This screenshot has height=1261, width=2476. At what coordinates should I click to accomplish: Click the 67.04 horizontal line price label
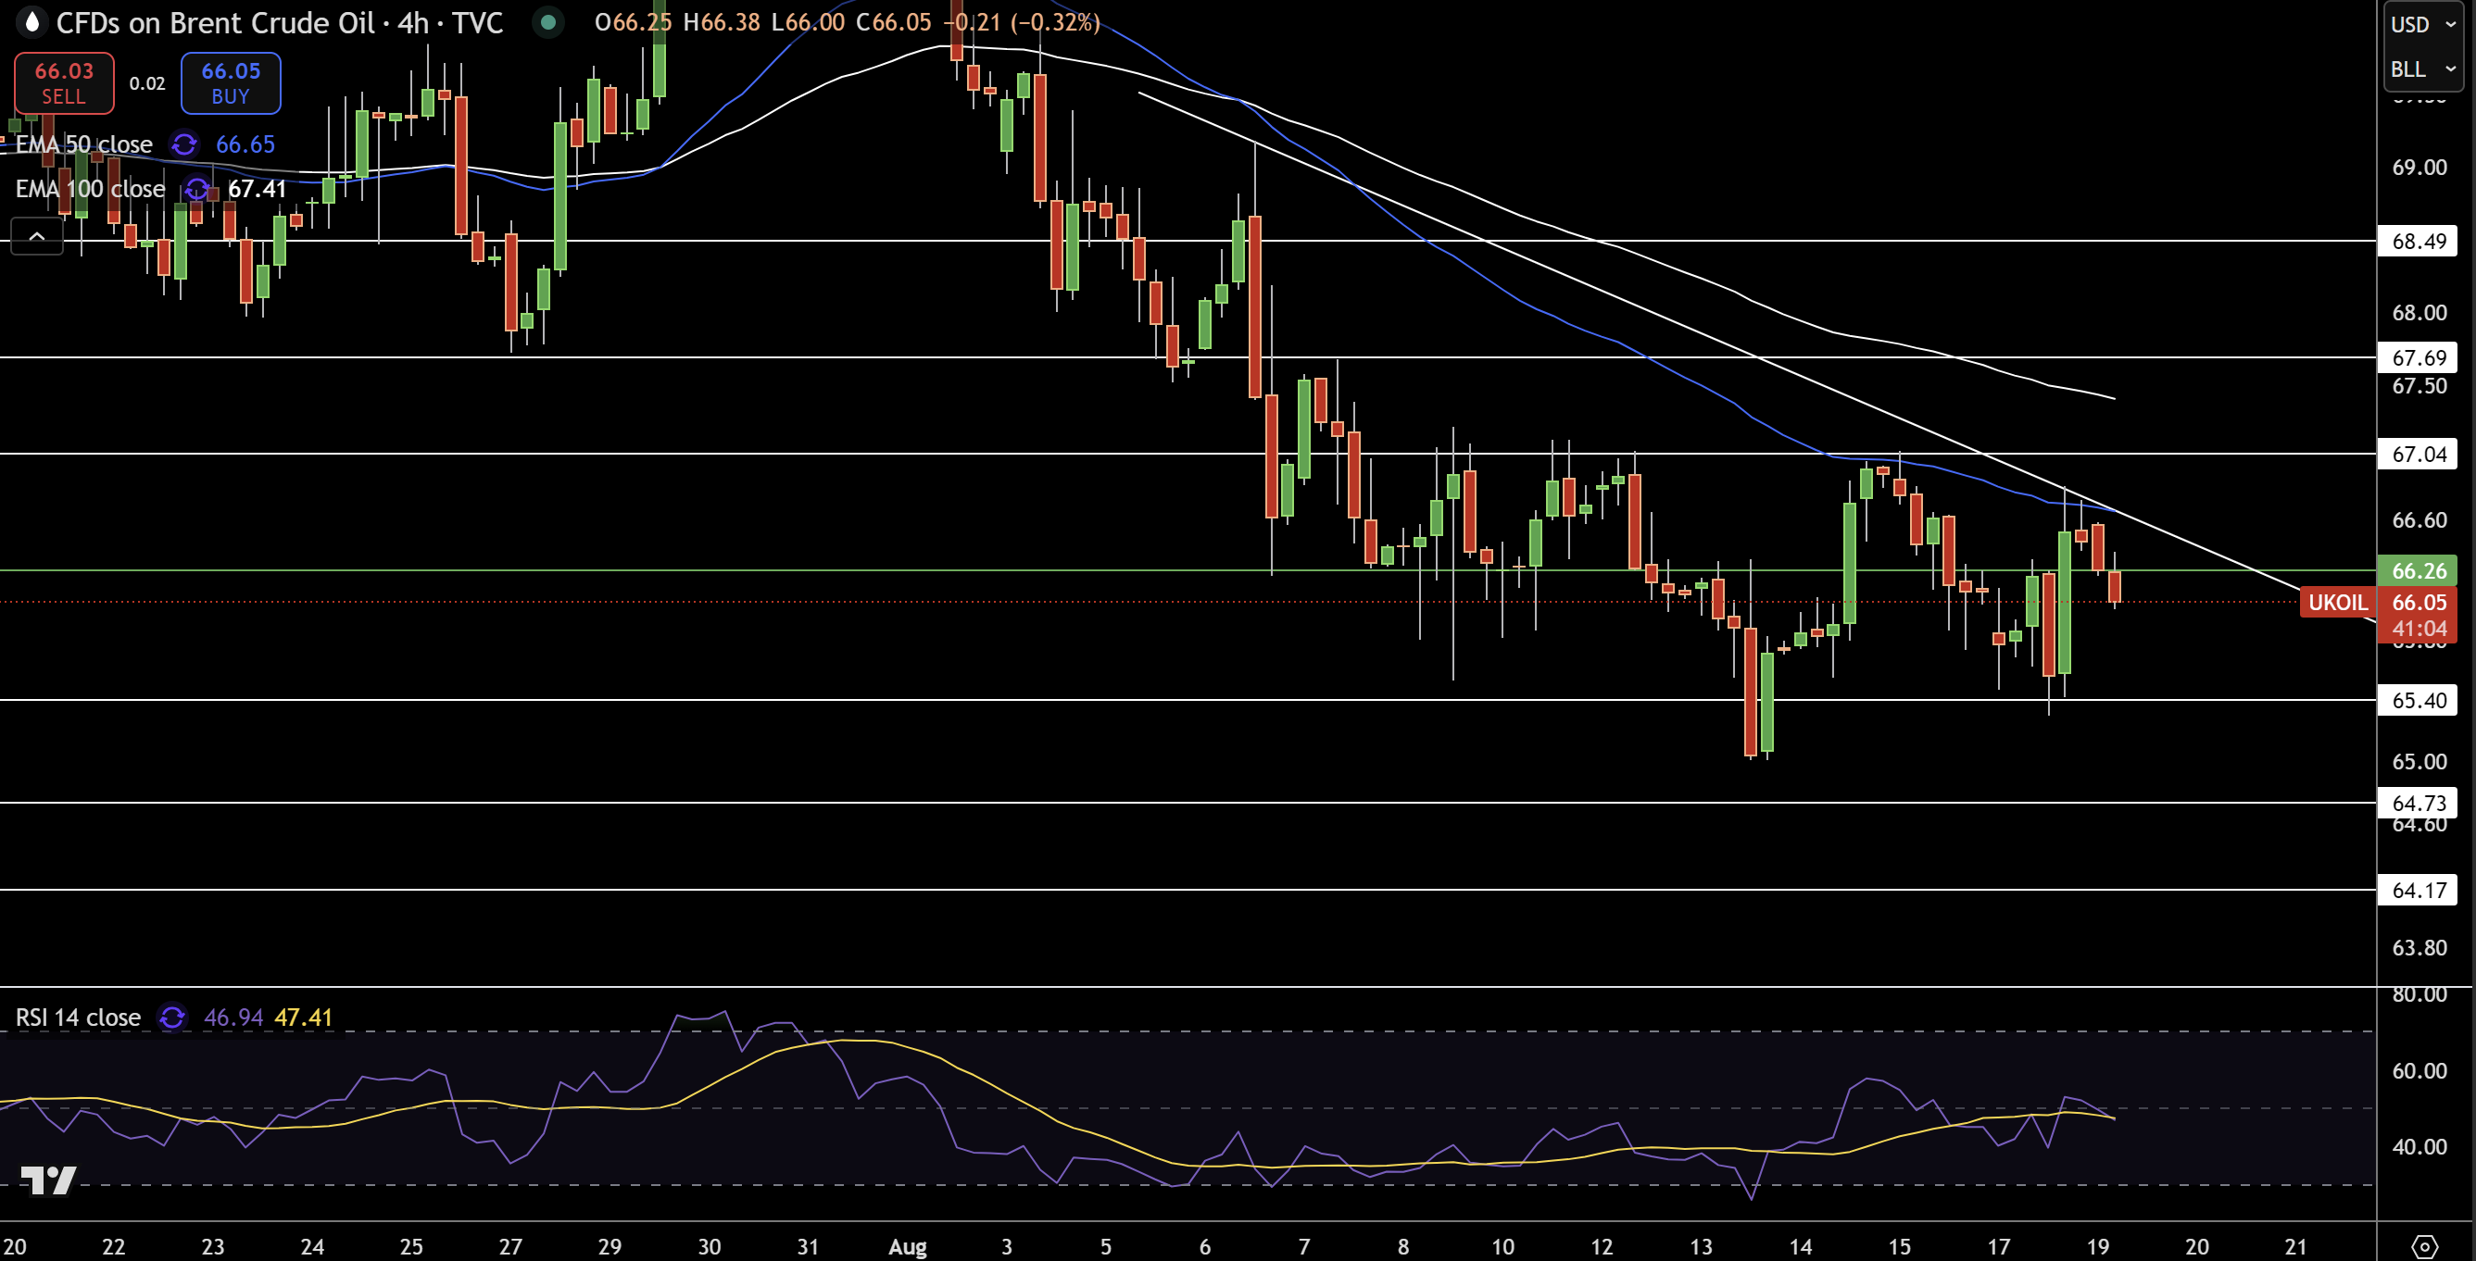click(x=2418, y=454)
